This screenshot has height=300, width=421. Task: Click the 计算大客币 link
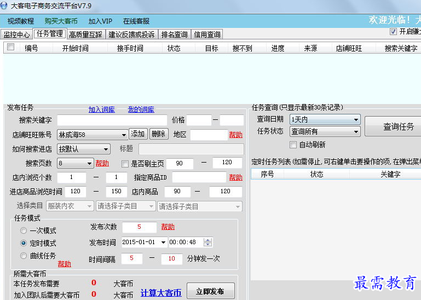pos(160,293)
